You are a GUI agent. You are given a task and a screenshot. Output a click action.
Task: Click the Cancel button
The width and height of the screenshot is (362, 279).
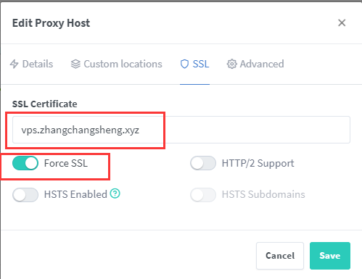pos(280,256)
